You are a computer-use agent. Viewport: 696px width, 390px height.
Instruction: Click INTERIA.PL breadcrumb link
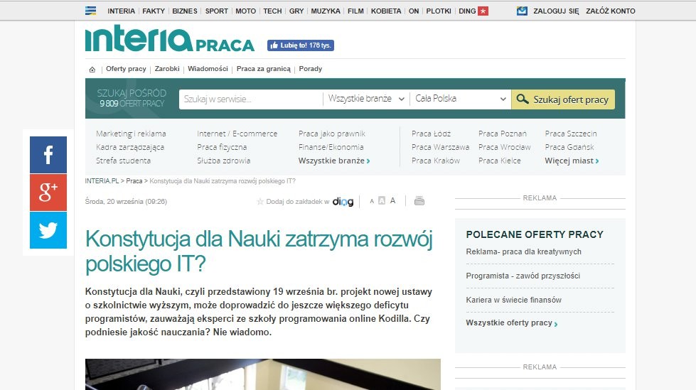(102, 181)
